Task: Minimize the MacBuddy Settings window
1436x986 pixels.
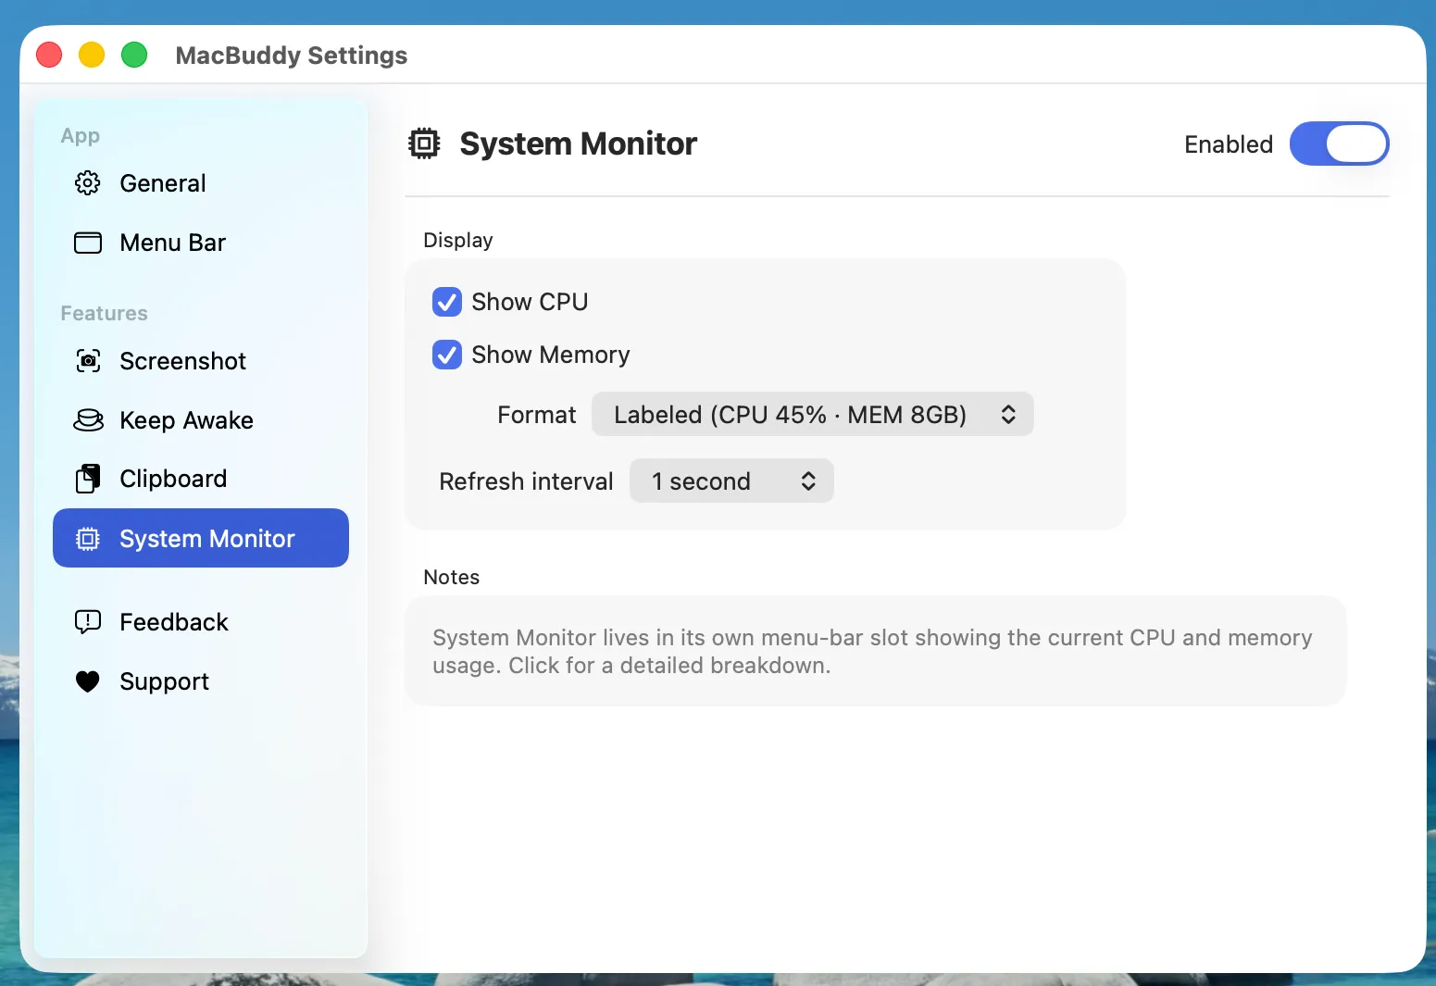Action: (x=92, y=55)
